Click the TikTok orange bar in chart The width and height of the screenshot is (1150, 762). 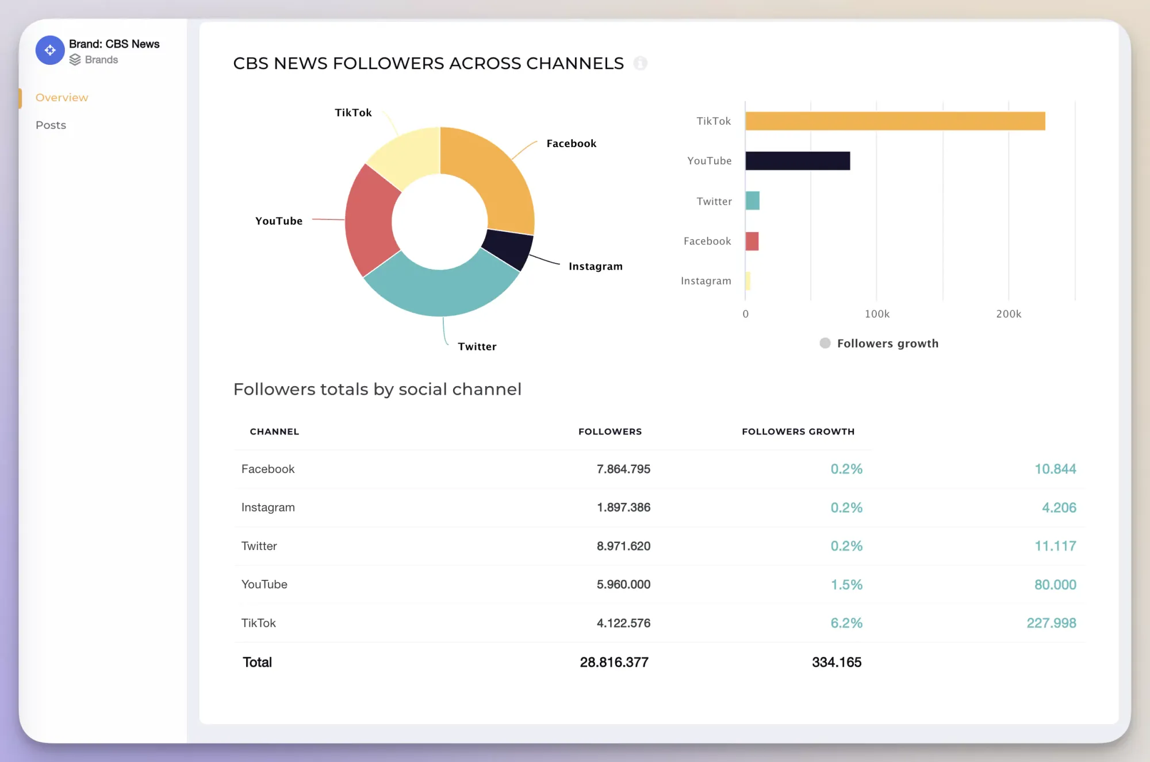(x=895, y=121)
